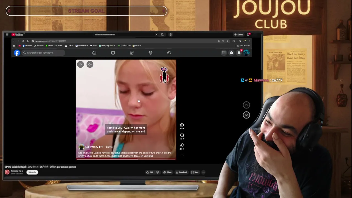Open Facebook account profile menu
The width and height of the screenshot is (352, 198).
click(246, 53)
